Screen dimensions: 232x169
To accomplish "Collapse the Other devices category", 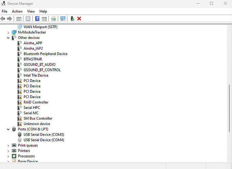I will tap(8, 38).
